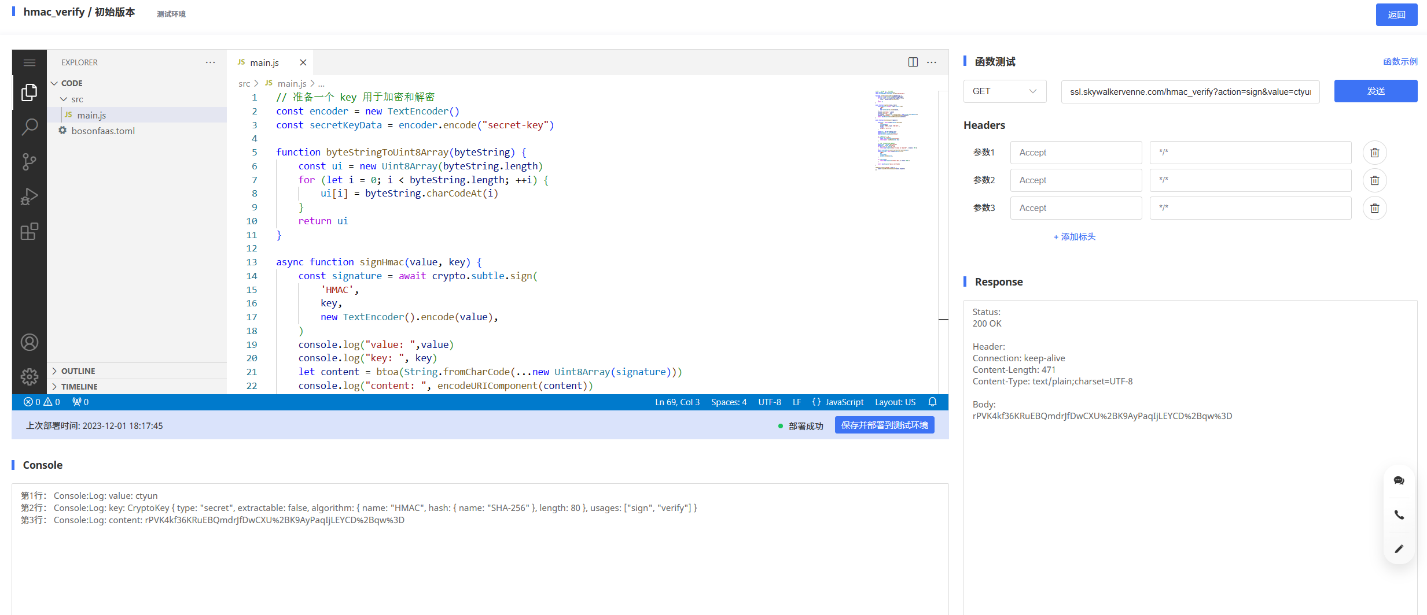Open the Manage gear icon

(x=29, y=377)
